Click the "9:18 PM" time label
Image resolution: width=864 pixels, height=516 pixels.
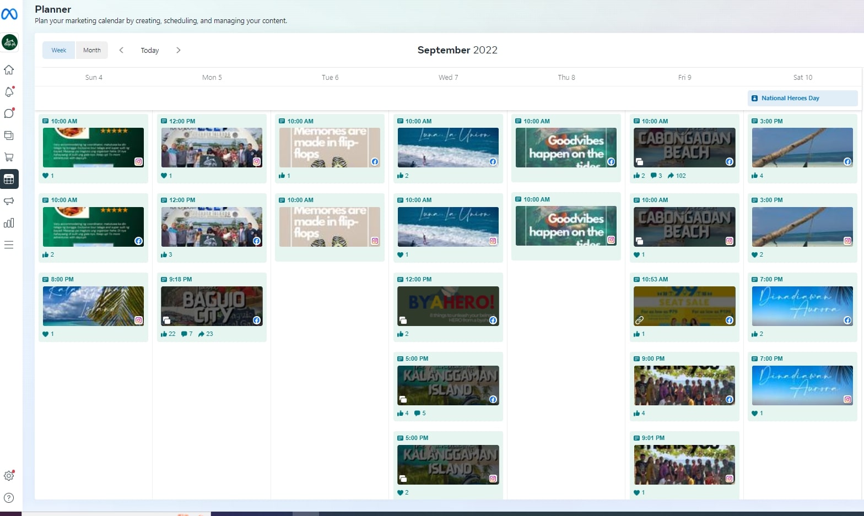(181, 279)
